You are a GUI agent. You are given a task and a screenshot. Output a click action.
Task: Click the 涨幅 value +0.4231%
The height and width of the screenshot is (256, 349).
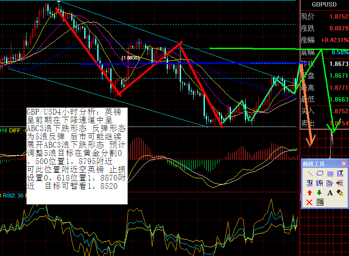coord(335,40)
